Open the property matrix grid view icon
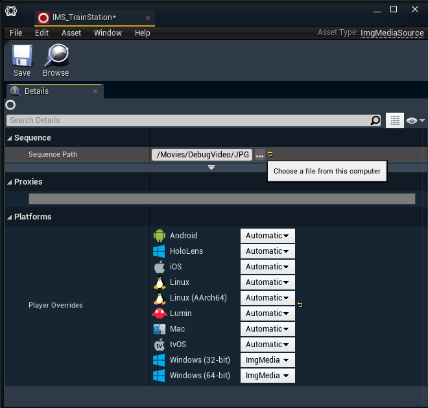 tap(395, 120)
